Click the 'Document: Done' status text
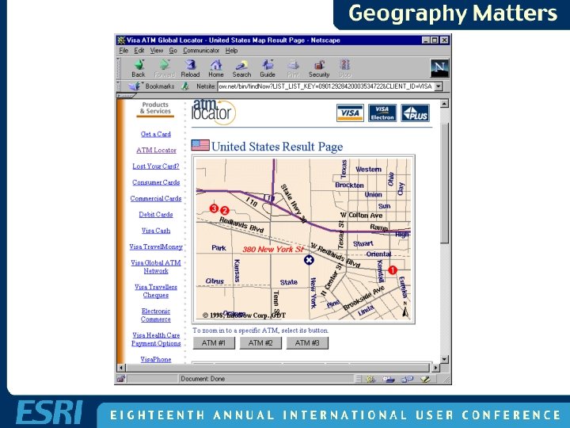Image resolution: width=570 pixels, height=428 pixels. 203,379
